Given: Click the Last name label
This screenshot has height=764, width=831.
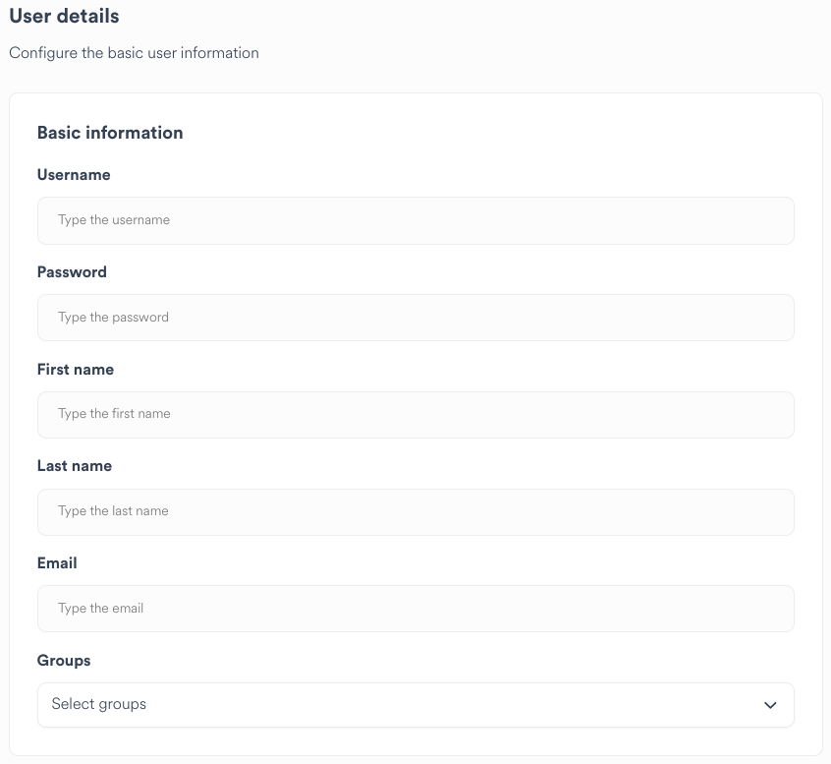Looking at the screenshot, I should click(75, 466).
